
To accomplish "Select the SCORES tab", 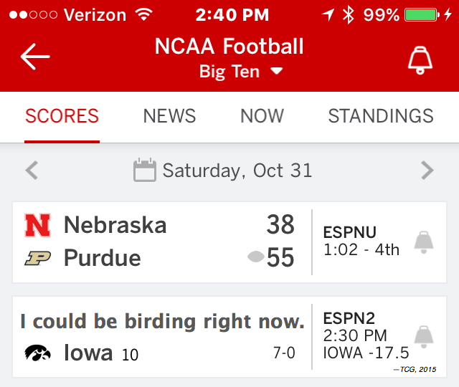I will 62,116.
